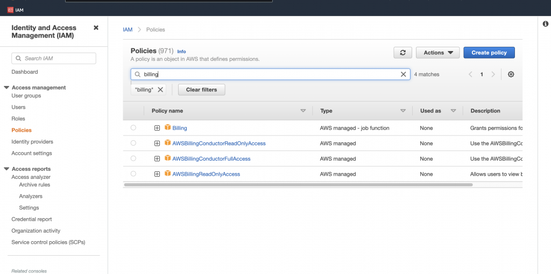
Task: Open table preferences gear icon
Action: (x=511, y=74)
